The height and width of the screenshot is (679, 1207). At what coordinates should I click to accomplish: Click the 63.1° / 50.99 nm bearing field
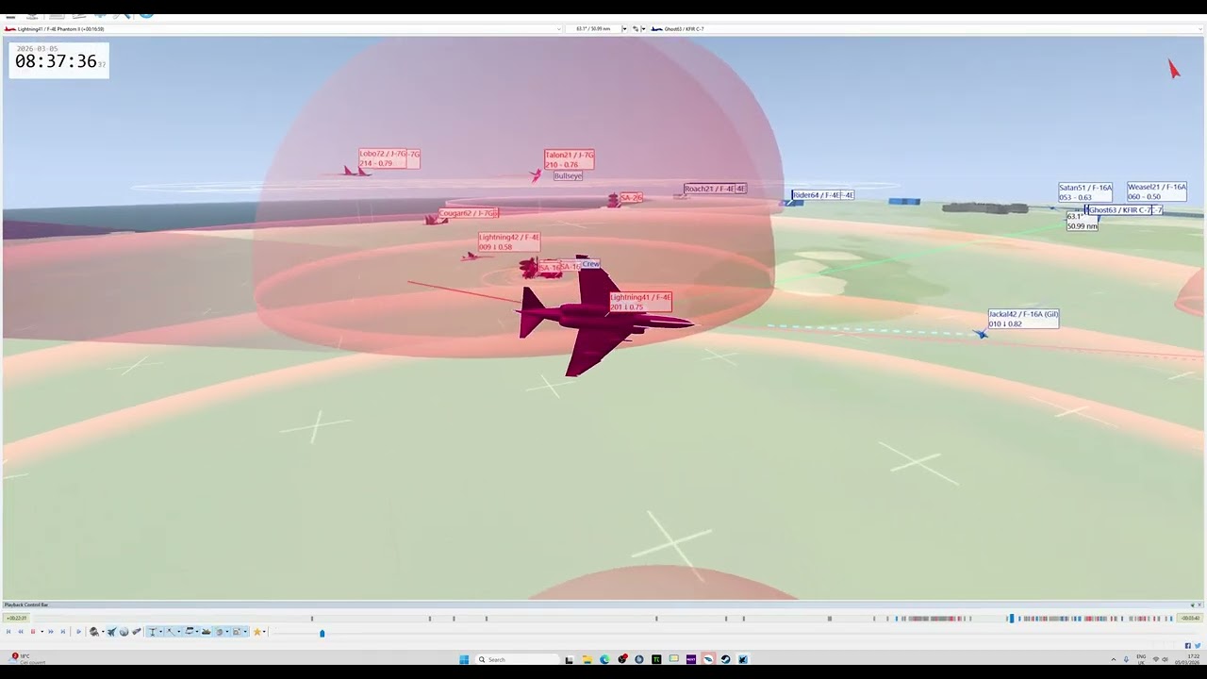click(x=596, y=29)
